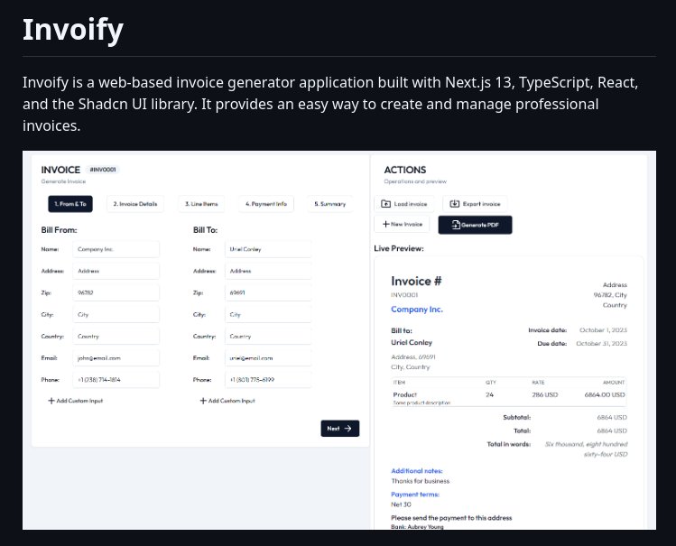
Task: Click the arrow icon on the Next button
Action: tap(348, 429)
